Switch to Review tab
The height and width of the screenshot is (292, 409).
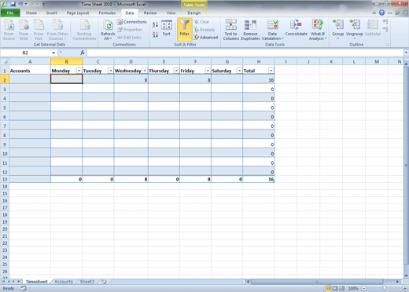tap(150, 13)
